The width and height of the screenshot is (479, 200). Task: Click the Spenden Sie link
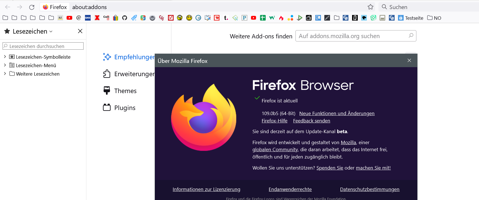point(330,168)
